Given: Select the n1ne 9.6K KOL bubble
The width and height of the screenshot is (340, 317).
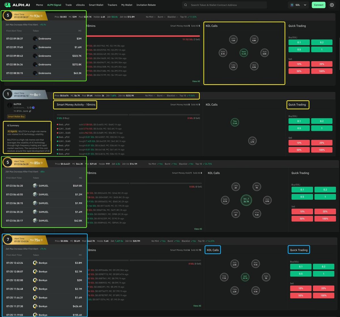Looking at the screenshot, I should pos(257,214).
